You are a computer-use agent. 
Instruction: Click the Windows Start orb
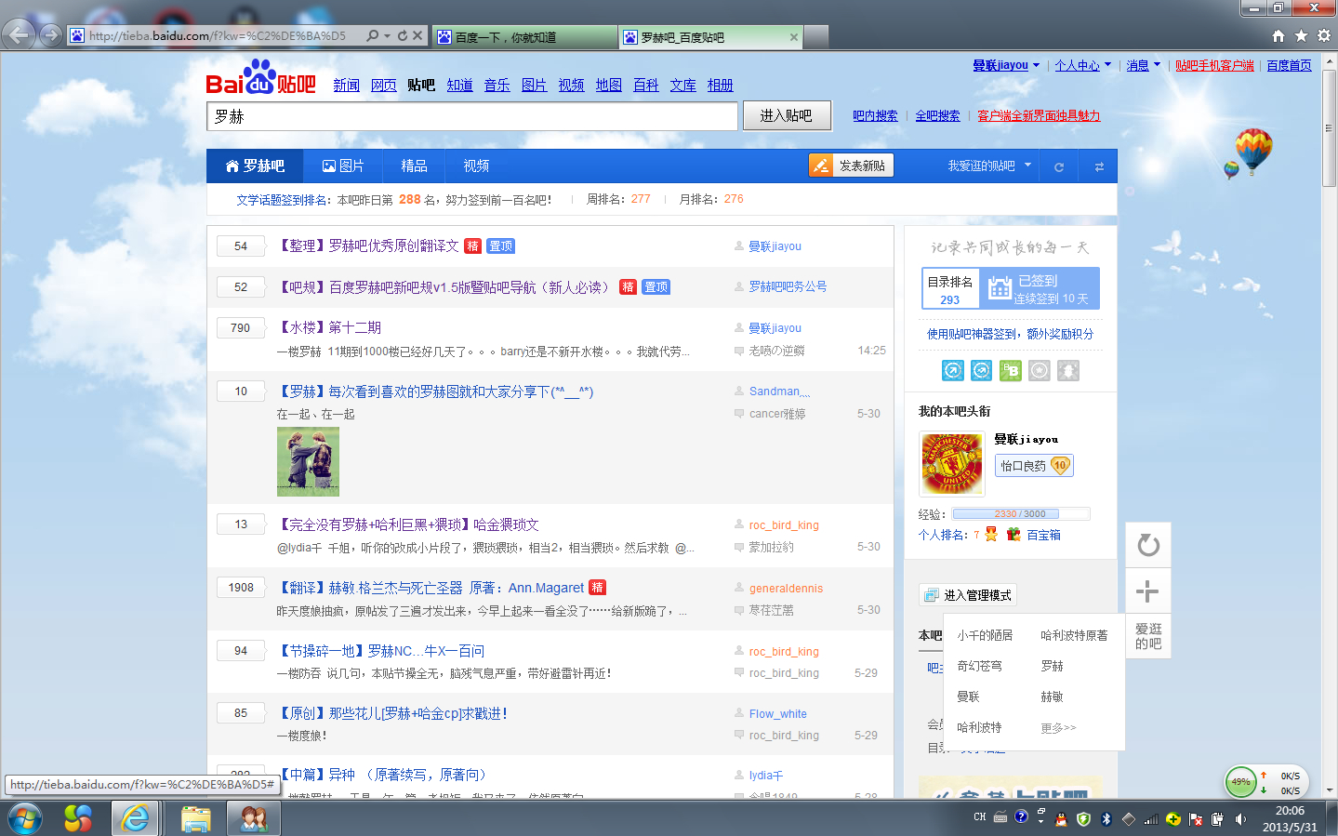[x=25, y=818]
